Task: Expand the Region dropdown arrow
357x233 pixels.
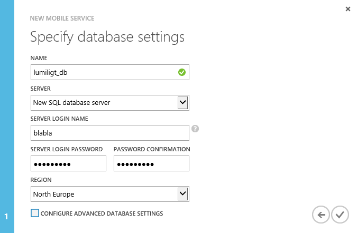Action: tap(182, 194)
